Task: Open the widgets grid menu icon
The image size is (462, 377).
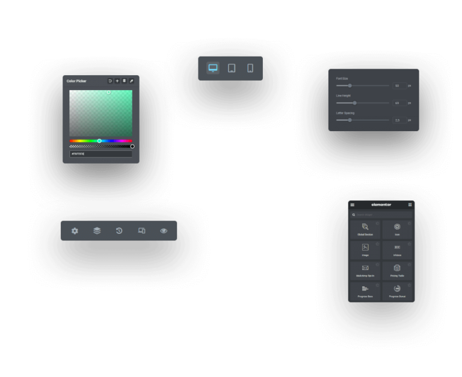Action: coord(410,205)
